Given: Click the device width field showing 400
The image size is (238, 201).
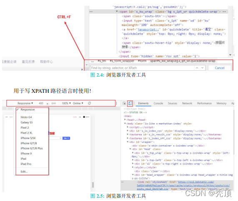Looking at the screenshot, I should point(41,103).
